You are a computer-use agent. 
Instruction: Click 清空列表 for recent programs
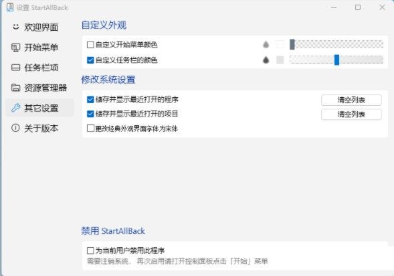tap(351, 100)
